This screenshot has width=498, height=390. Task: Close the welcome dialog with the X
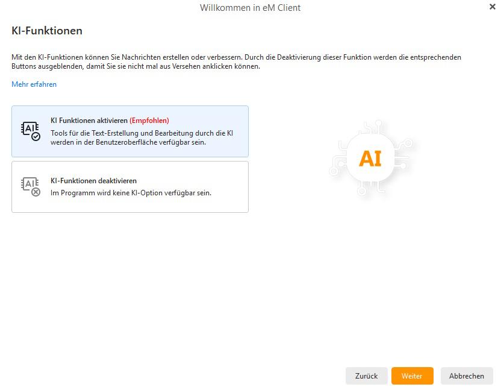click(x=491, y=7)
